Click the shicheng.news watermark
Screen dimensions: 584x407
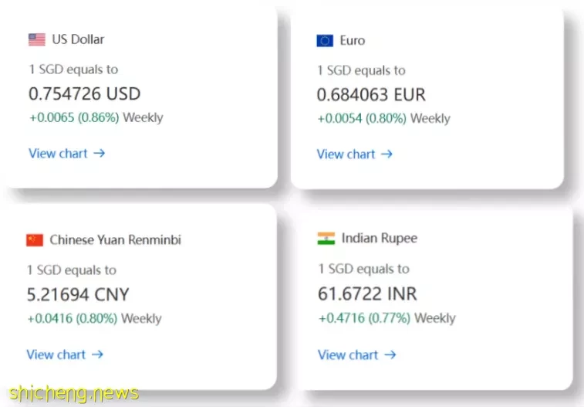click(74, 394)
